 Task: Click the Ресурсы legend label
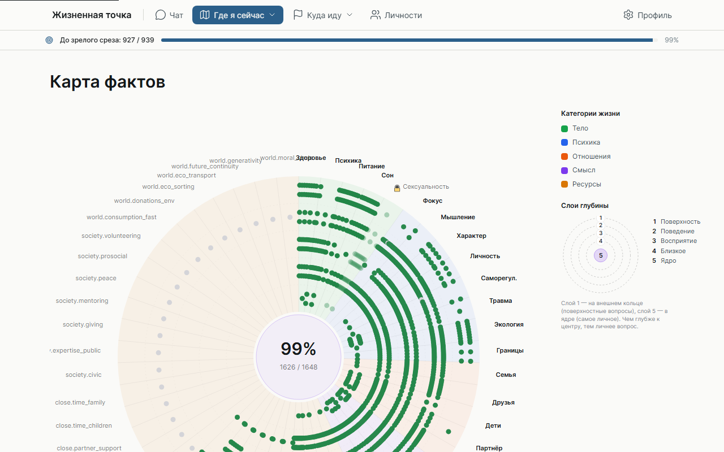[587, 184]
